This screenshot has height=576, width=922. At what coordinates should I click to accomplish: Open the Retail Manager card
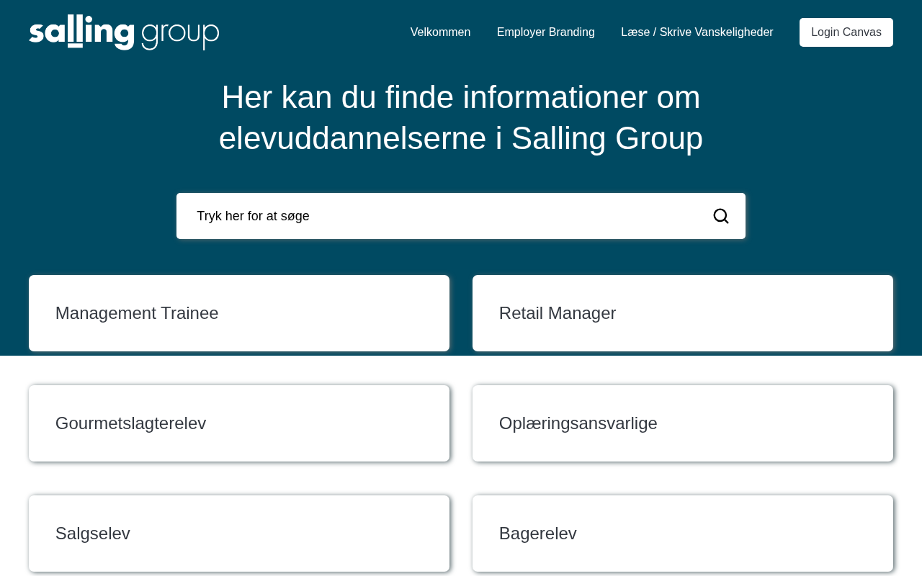click(x=683, y=313)
